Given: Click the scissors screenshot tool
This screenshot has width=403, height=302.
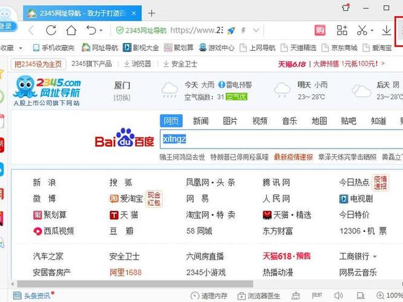Looking at the screenshot, I should [x=362, y=30].
